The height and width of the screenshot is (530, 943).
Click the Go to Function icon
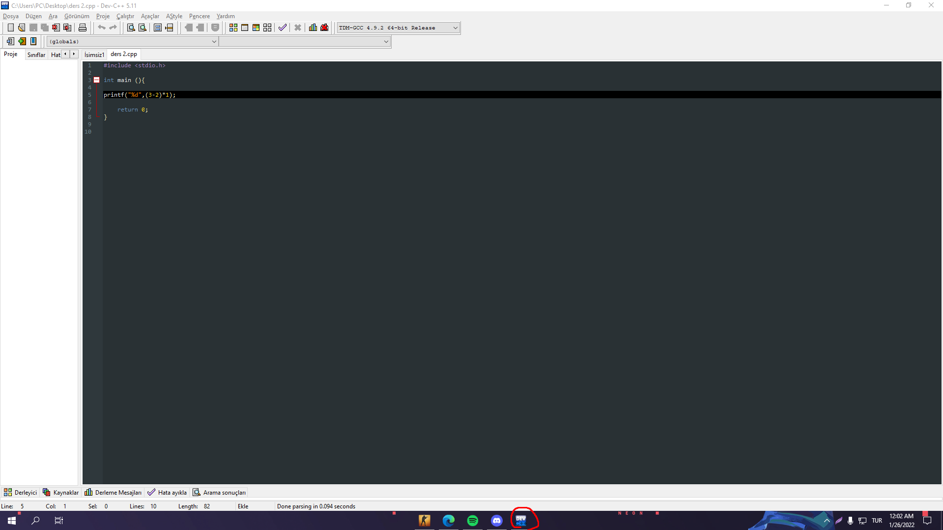[x=158, y=28]
